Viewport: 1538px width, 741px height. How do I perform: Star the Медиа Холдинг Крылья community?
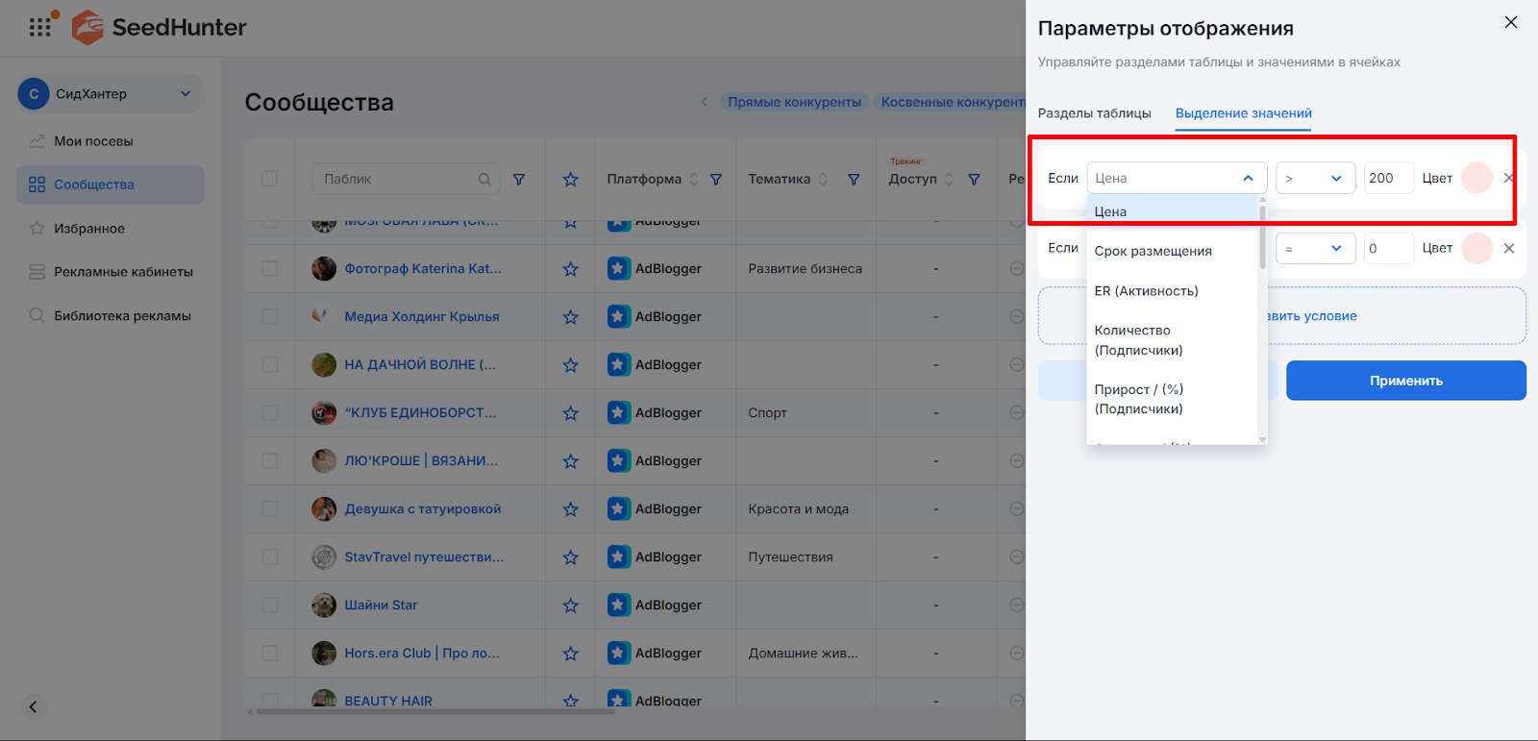tap(570, 317)
